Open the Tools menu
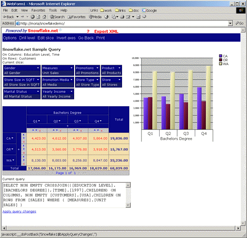The image size is (247, 238). (x=53, y=10)
